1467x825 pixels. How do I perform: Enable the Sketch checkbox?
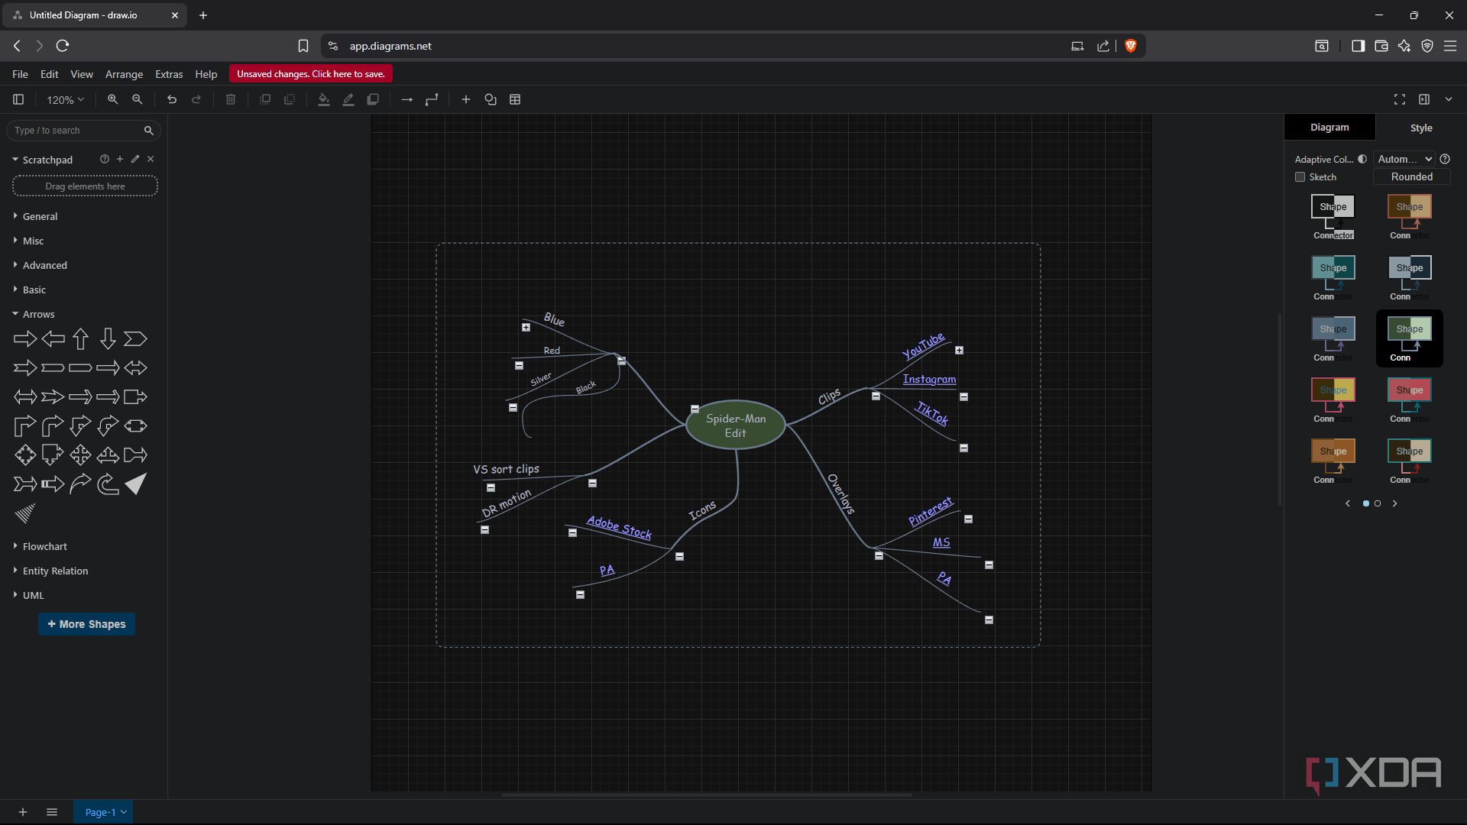pos(1300,177)
